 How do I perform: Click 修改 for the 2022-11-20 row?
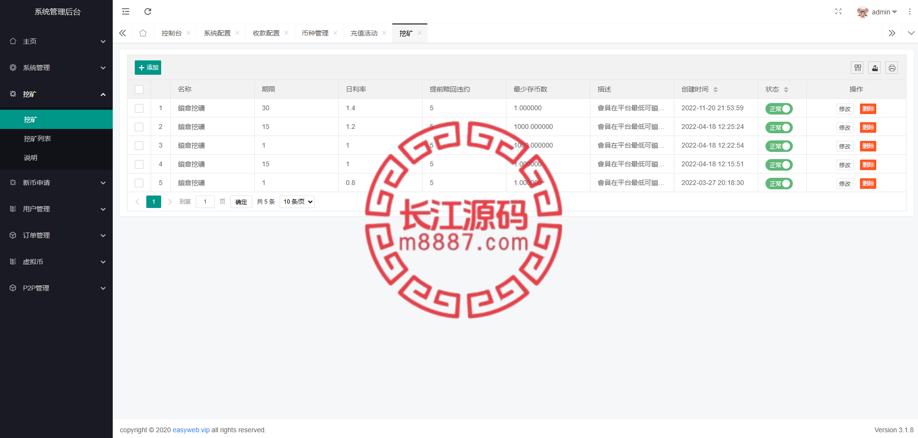click(x=845, y=109)
